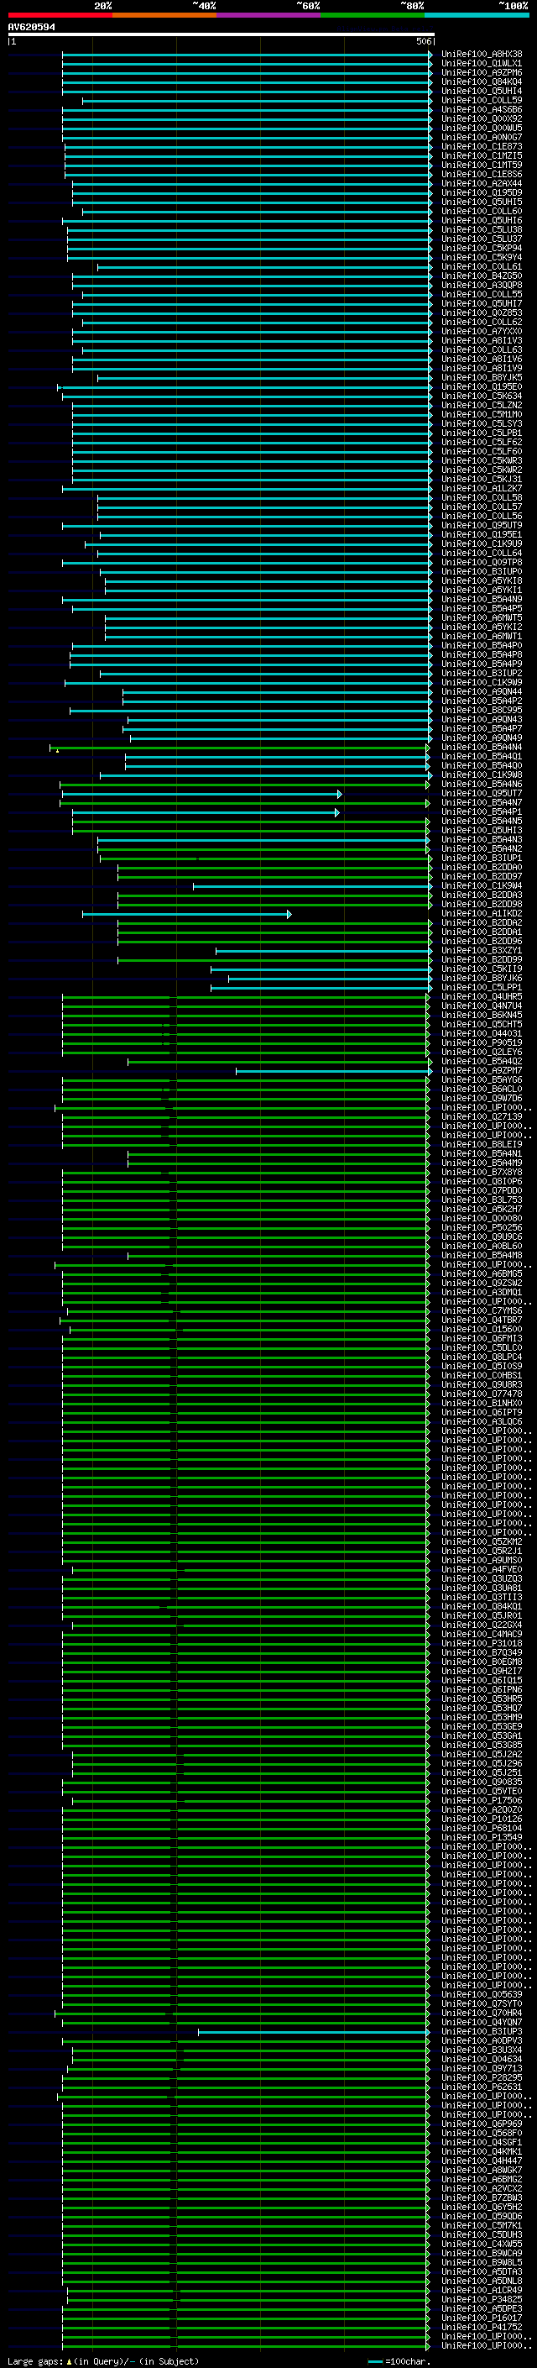This screenshot has width=537, height=2368.
Task: Open hit UniRef100_Q5UHI4
Action: point(482,91)
